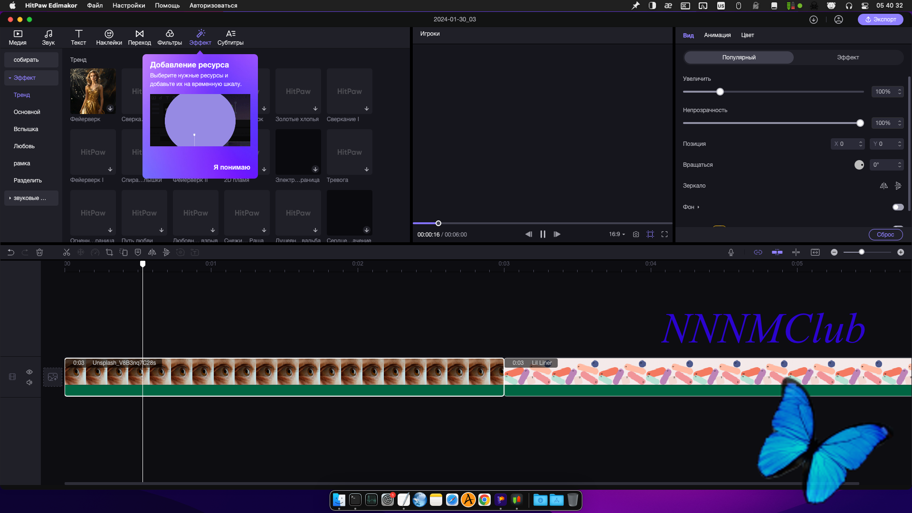
Task: Hide the video track with eye icon
Action: (x=29, y=372)
